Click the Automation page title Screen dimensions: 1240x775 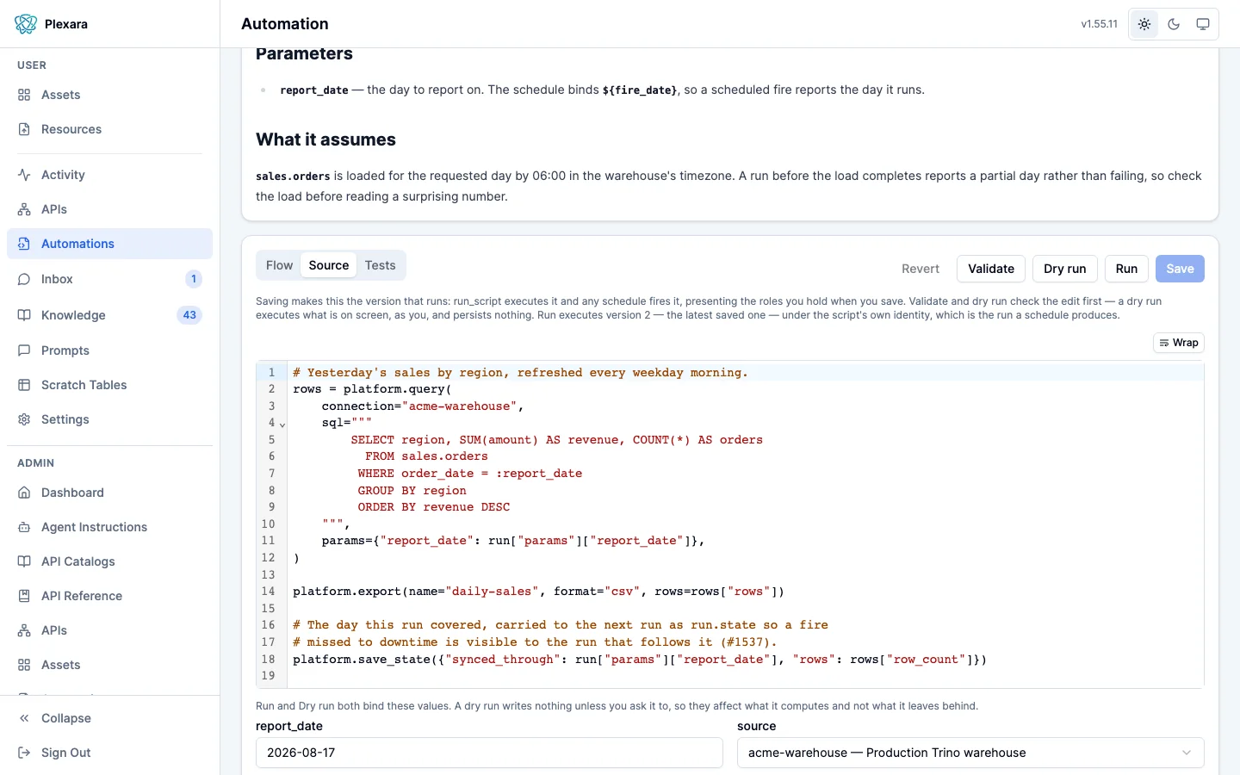pyautogui.click(x=285, y=24)
